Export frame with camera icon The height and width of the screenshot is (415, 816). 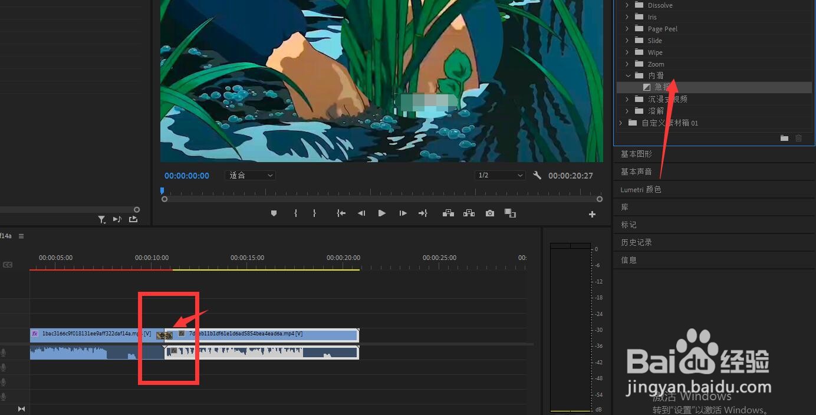click(x=490, y=213)
